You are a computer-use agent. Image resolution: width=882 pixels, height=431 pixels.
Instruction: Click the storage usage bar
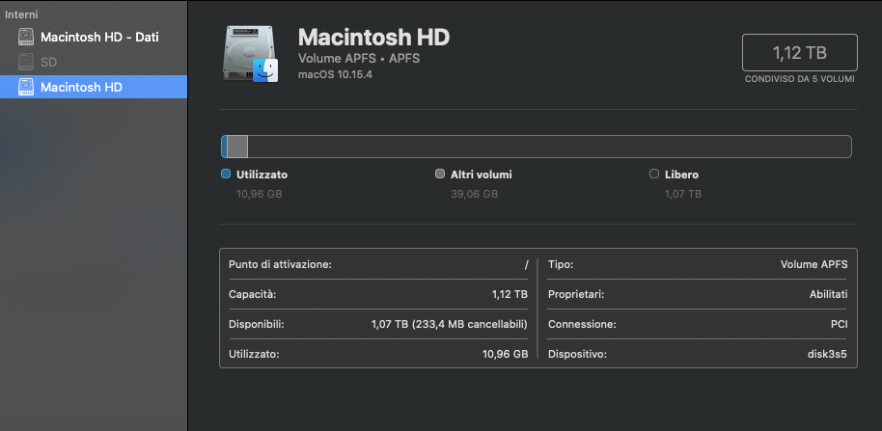click(x=537, y=147)
